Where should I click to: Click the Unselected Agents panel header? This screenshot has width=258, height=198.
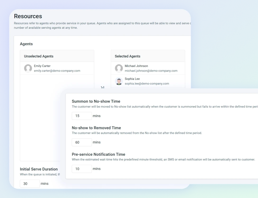[39, 56]
